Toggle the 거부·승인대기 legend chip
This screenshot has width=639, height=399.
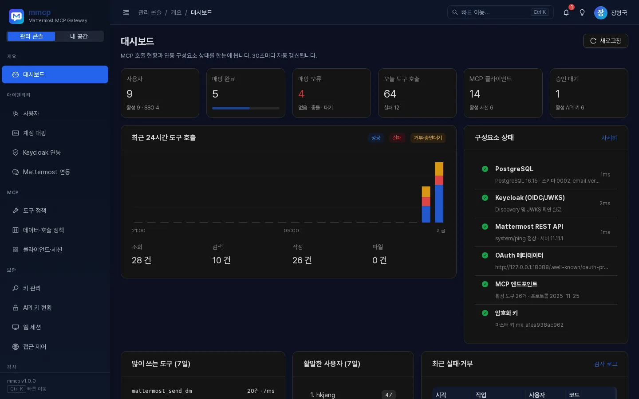pyautogui.click(x=428, y=138)
